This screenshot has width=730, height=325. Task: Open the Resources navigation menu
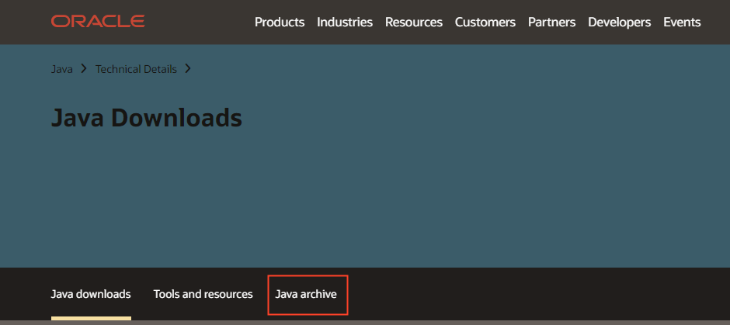414,22
